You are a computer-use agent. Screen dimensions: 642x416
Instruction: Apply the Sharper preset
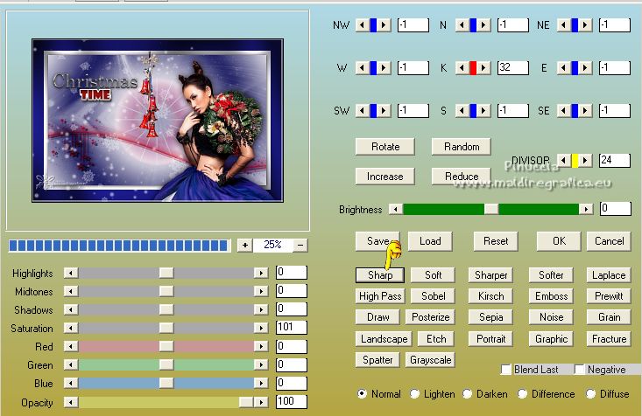pyautogui.click(x=491, y=275)
